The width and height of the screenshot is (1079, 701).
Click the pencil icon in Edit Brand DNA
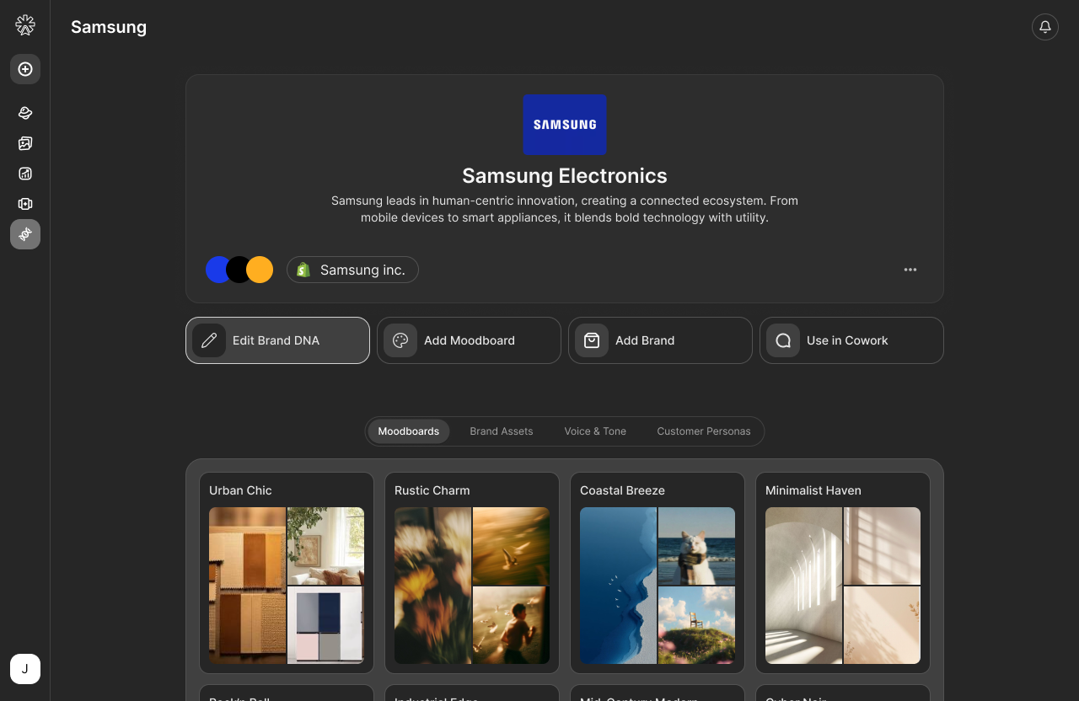point(209,340)
